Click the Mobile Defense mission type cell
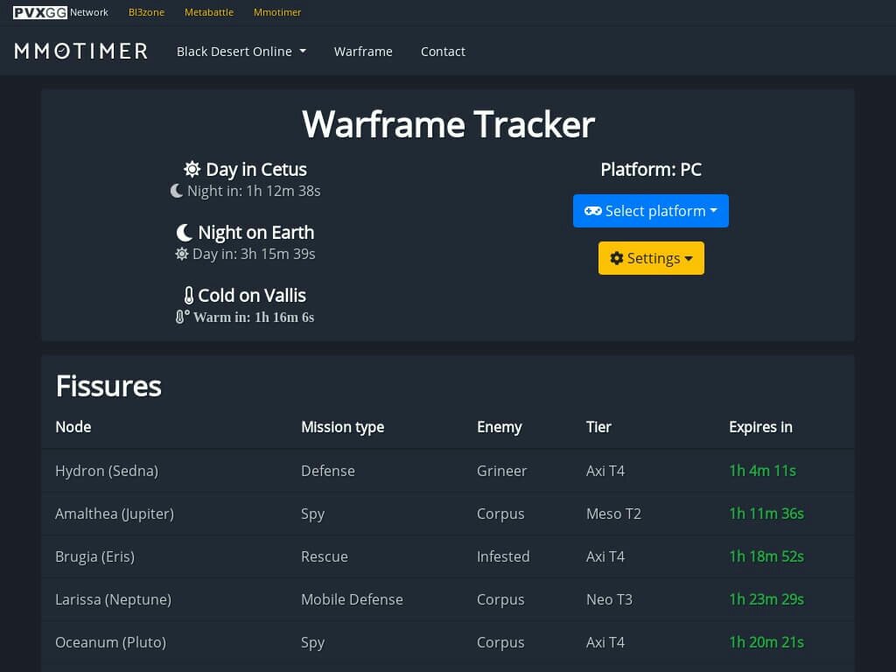The width and height of the screenshot is (896, 672). (x=352, y=599)
